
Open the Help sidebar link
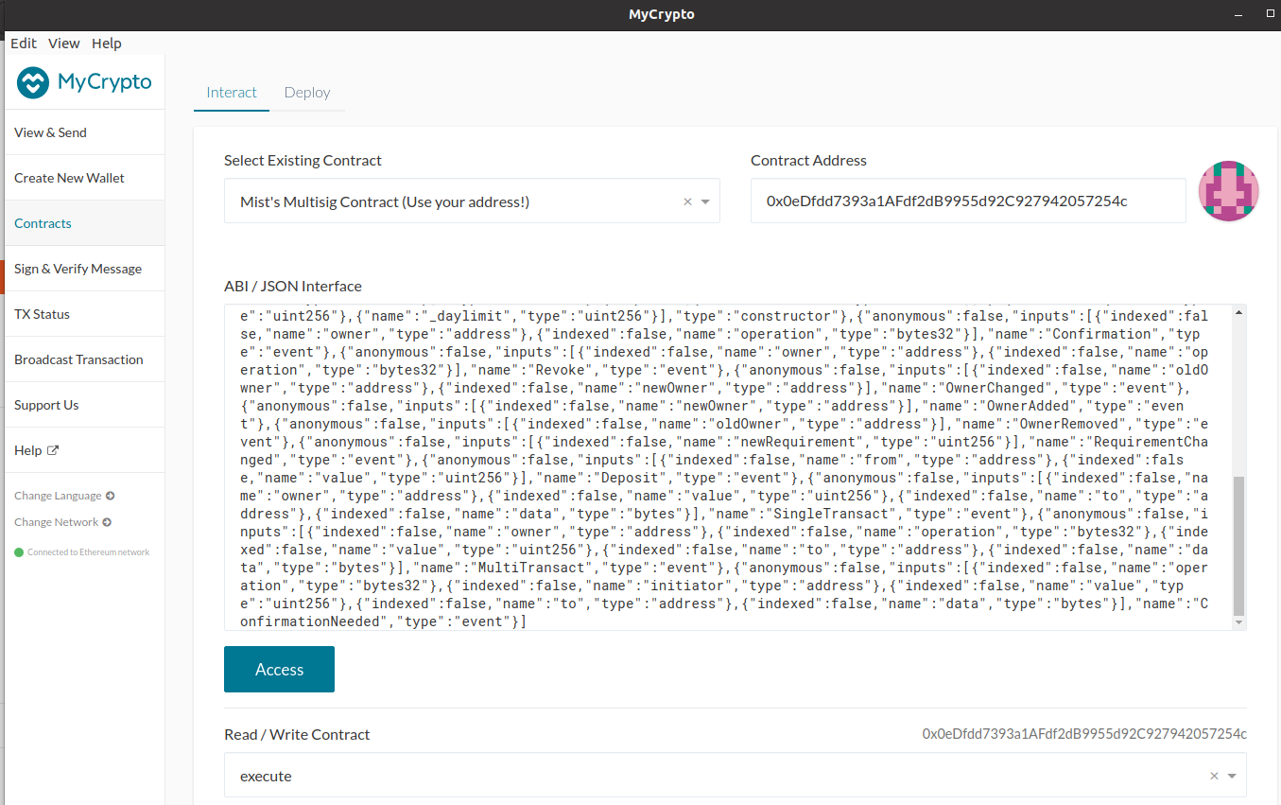coord(85,450)
